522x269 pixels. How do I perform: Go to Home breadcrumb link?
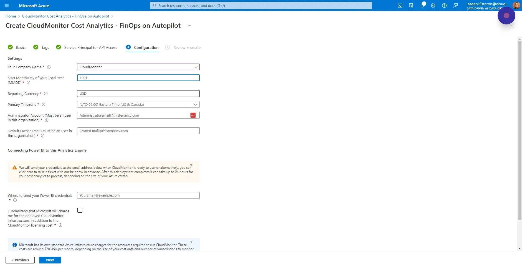11,16
